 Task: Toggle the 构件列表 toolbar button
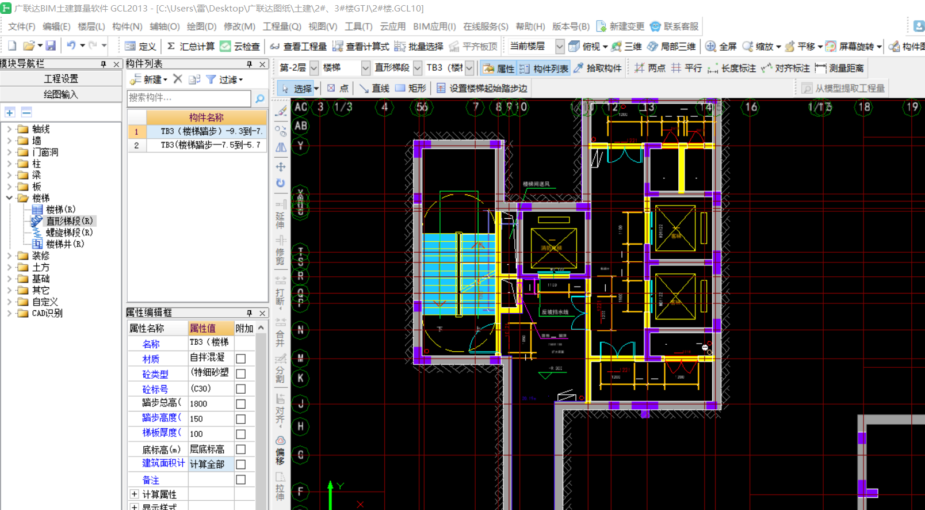click(544, 68)
